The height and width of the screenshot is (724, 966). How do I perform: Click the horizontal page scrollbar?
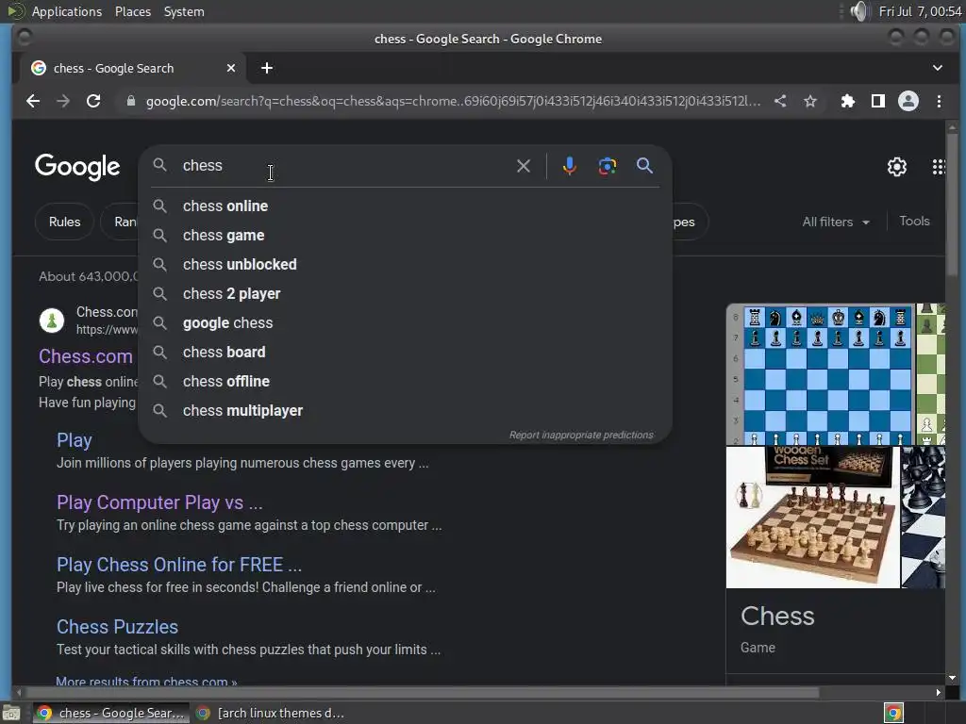[x=421, y=693]
